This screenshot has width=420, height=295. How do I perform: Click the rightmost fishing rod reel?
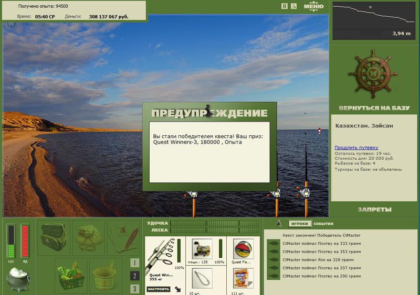click(x=305, y=192)
